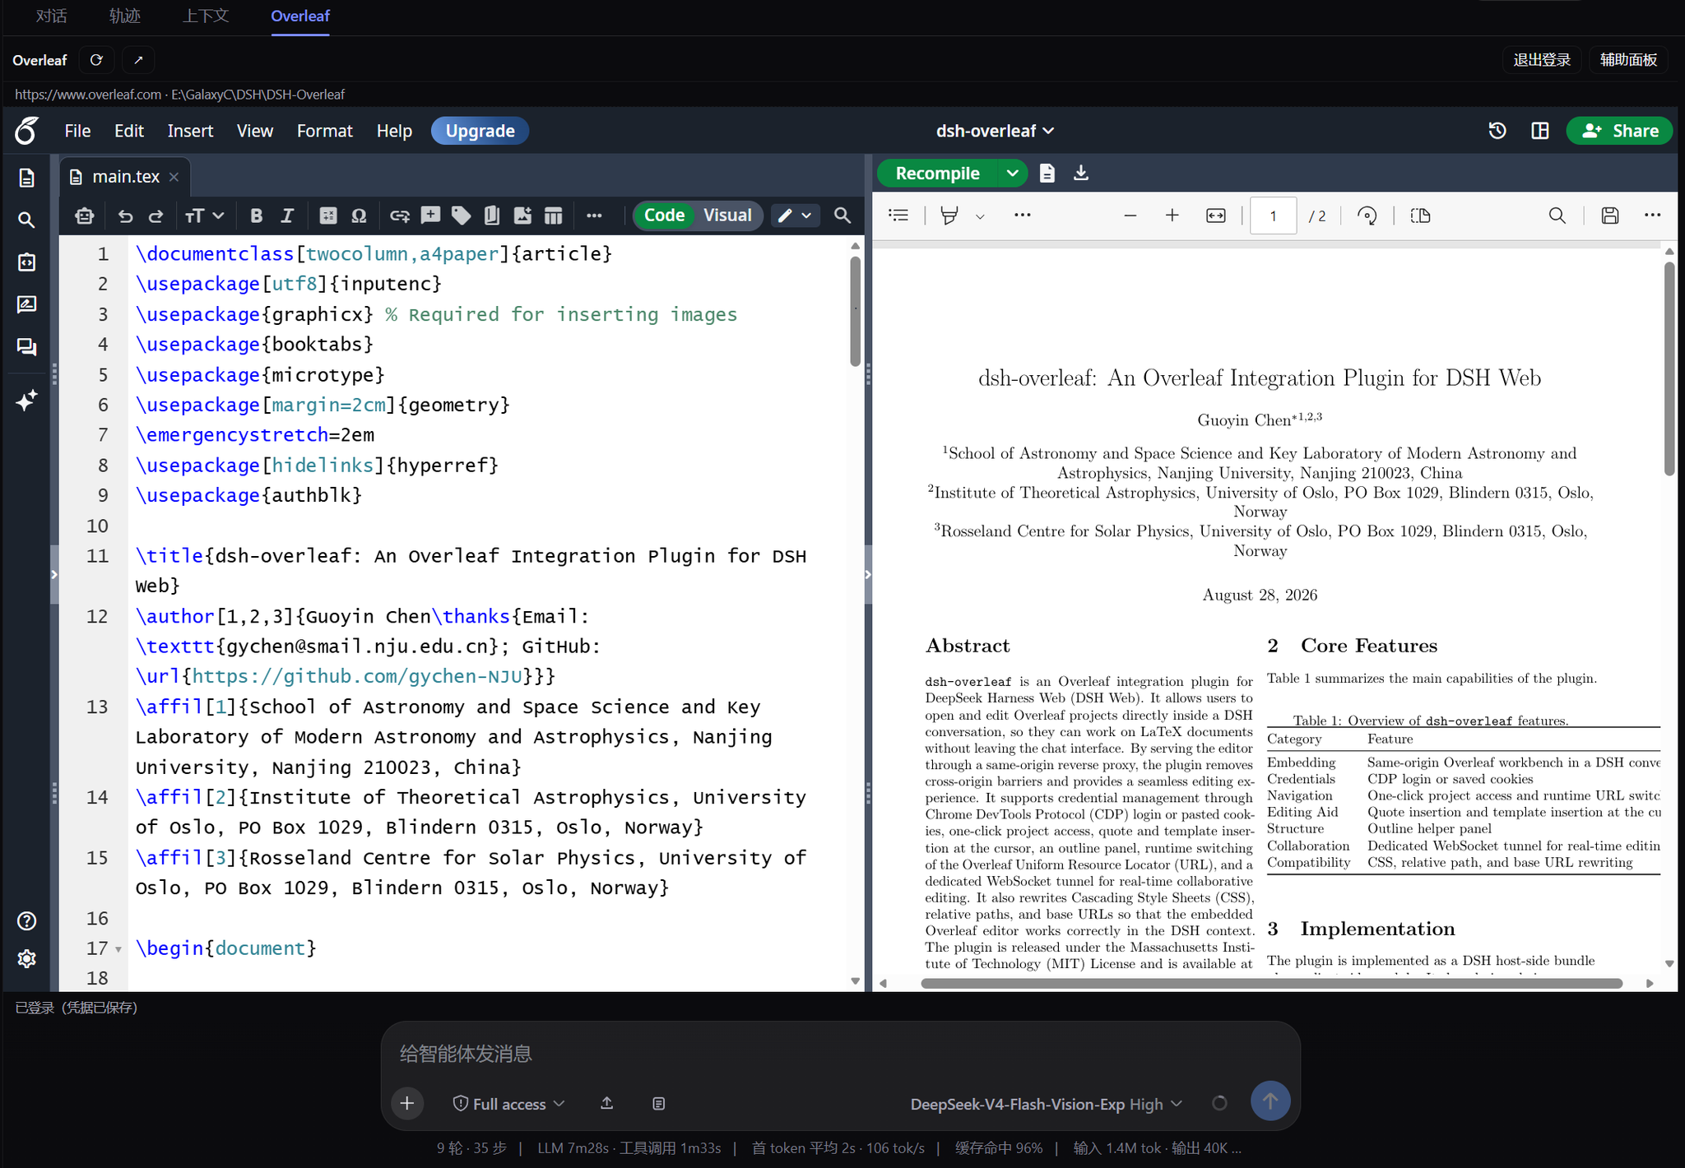Image resolution: width=1685 pixels, height=1168 pixels.
Task: Open the integrations panel in left sidebar
Action: pos(26,262)
